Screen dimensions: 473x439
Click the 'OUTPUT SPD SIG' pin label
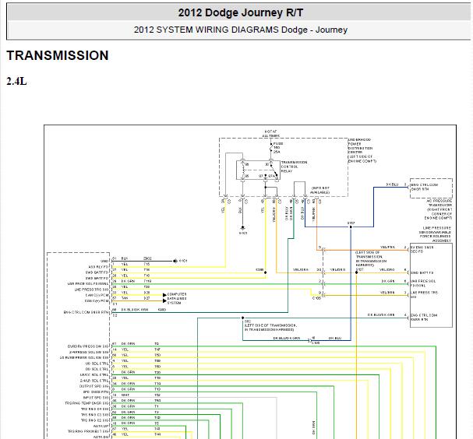coord(94,386)
